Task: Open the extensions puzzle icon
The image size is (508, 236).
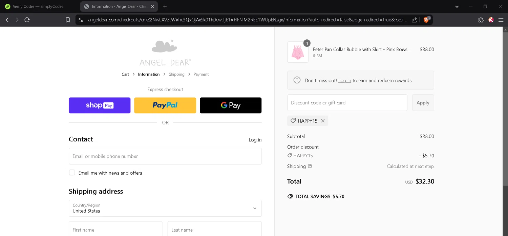Action: 481,20
